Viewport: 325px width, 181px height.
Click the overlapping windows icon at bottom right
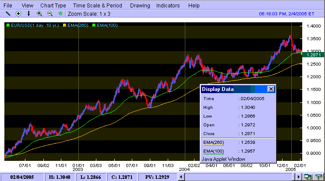pyautogui.click(x=308, y=177)
